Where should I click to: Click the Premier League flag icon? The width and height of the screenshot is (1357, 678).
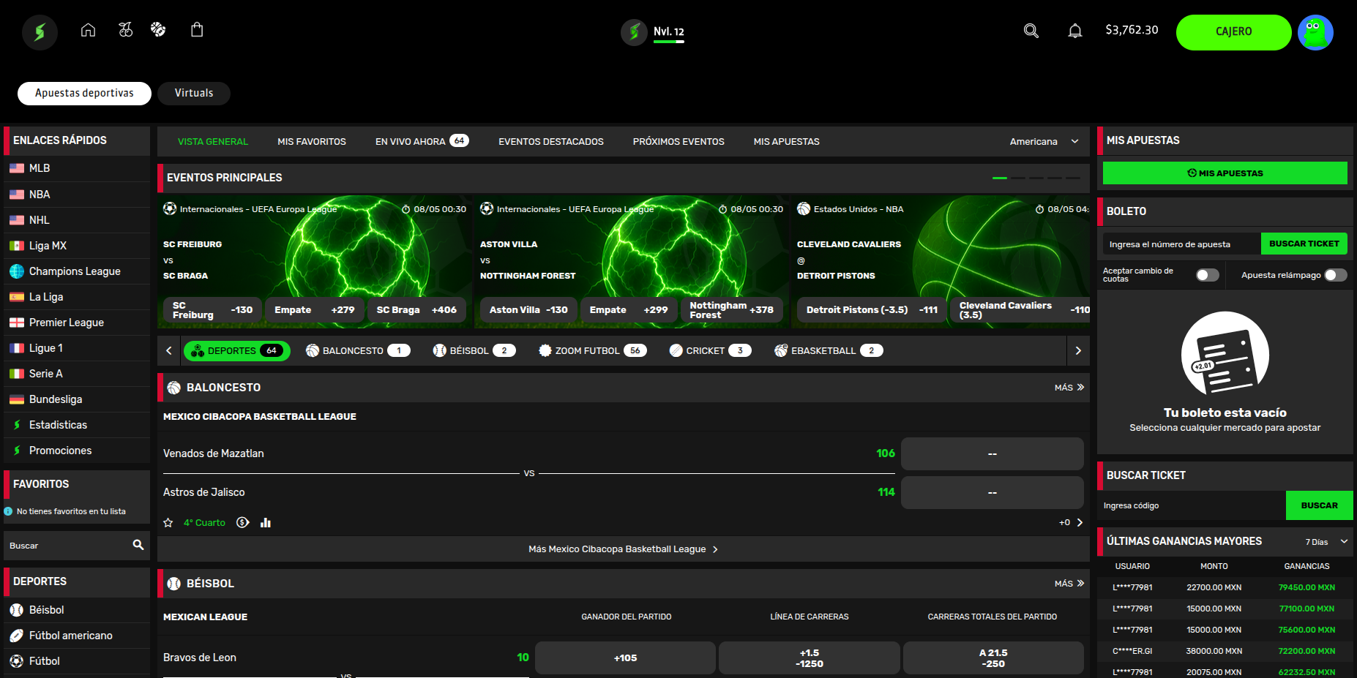pyautogui.click(x=17, y=323)
